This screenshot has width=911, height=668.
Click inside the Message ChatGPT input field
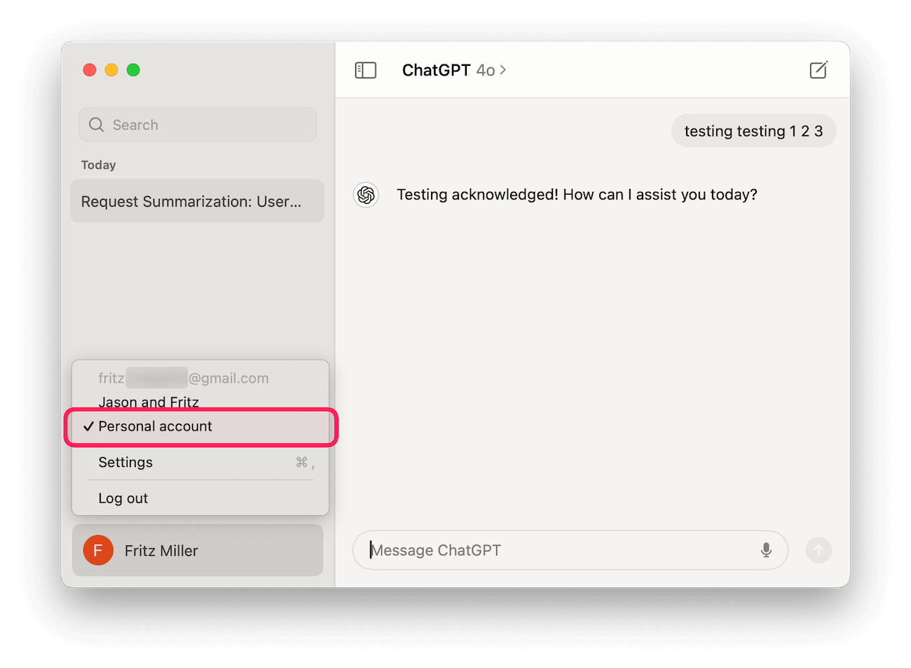491,550
